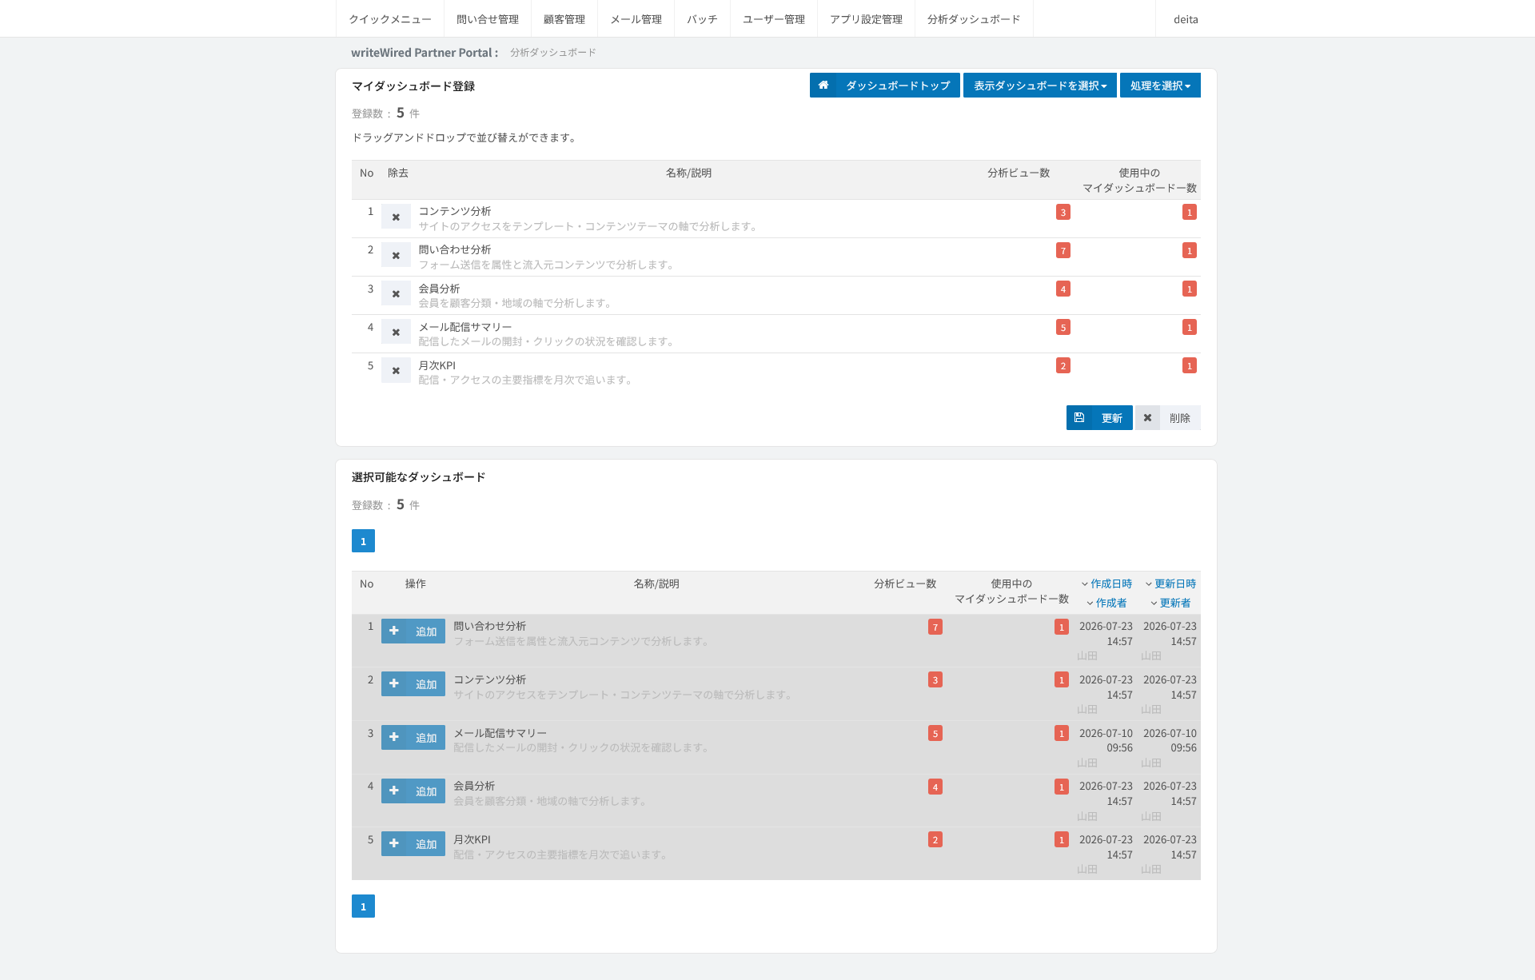Viewport: 1535px width, 980px height.
Task: Open 表示ダッシュボードを選択 dropdown
Action: 1039,86
